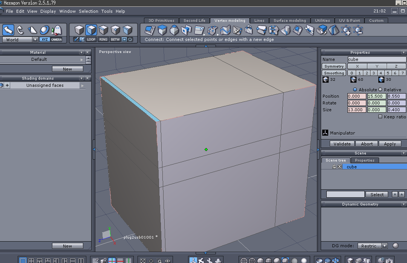Select the arrow selection tool
The image size is (407, 263).
pos(9,30)
